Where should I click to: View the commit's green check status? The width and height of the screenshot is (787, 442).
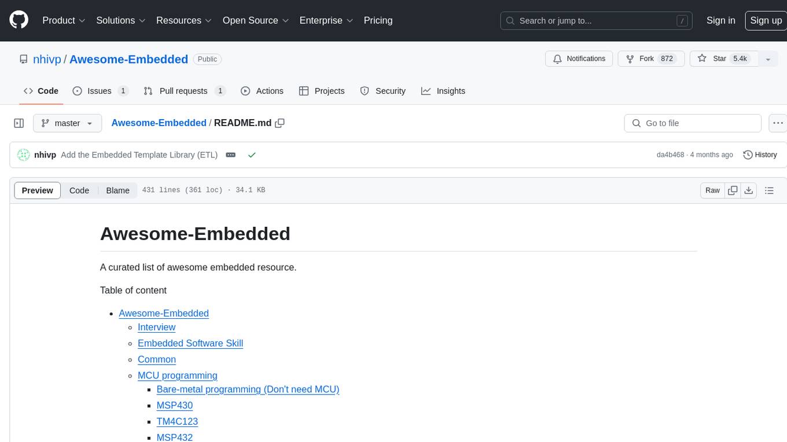point(252,155)
